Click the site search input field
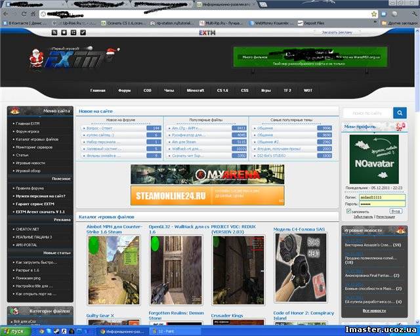The image size is (420, 336). click(367, 113)
